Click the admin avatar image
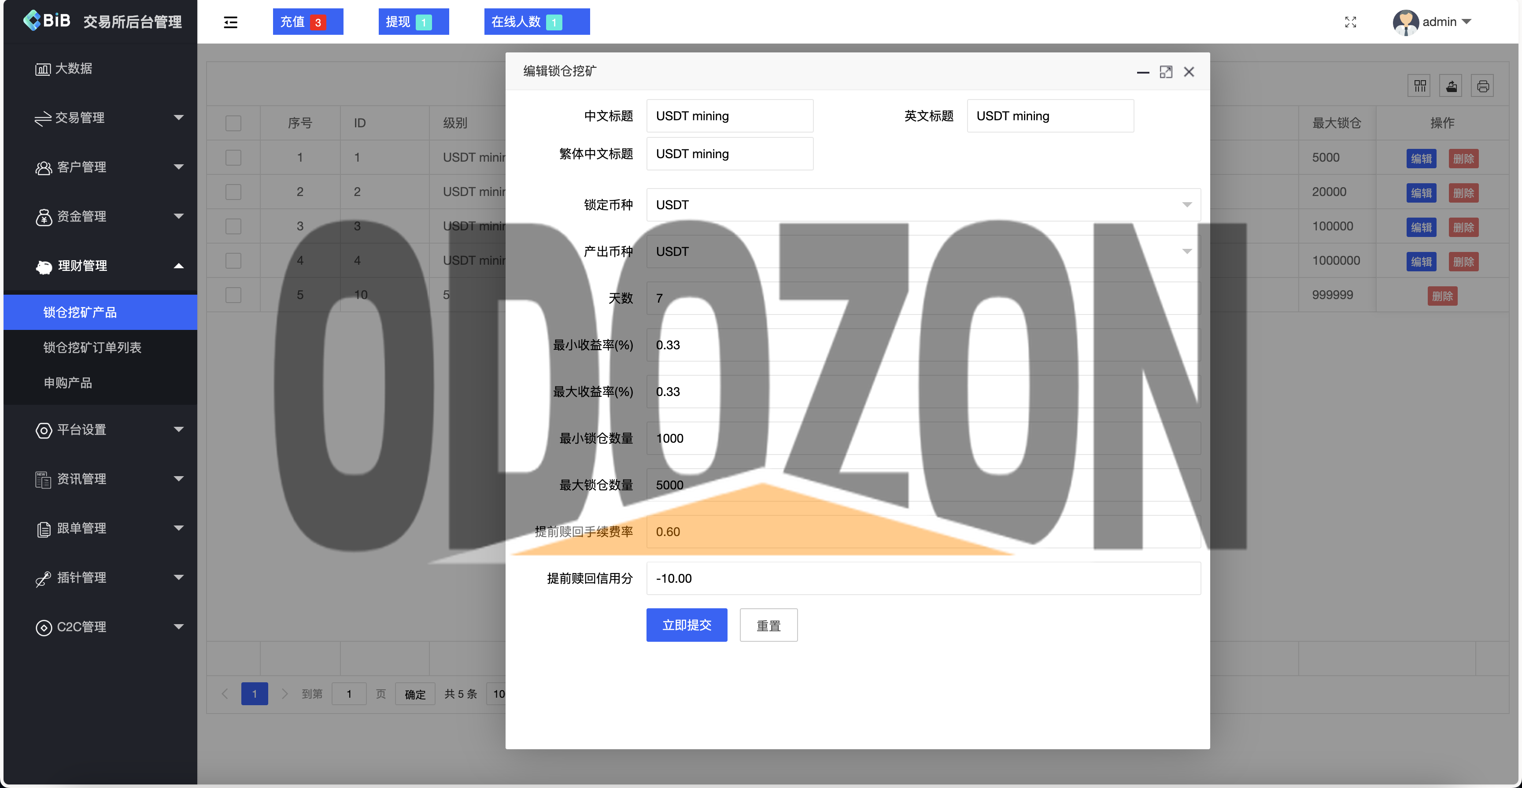This screenshot has width=1522, height=788. coord(1405,22)
